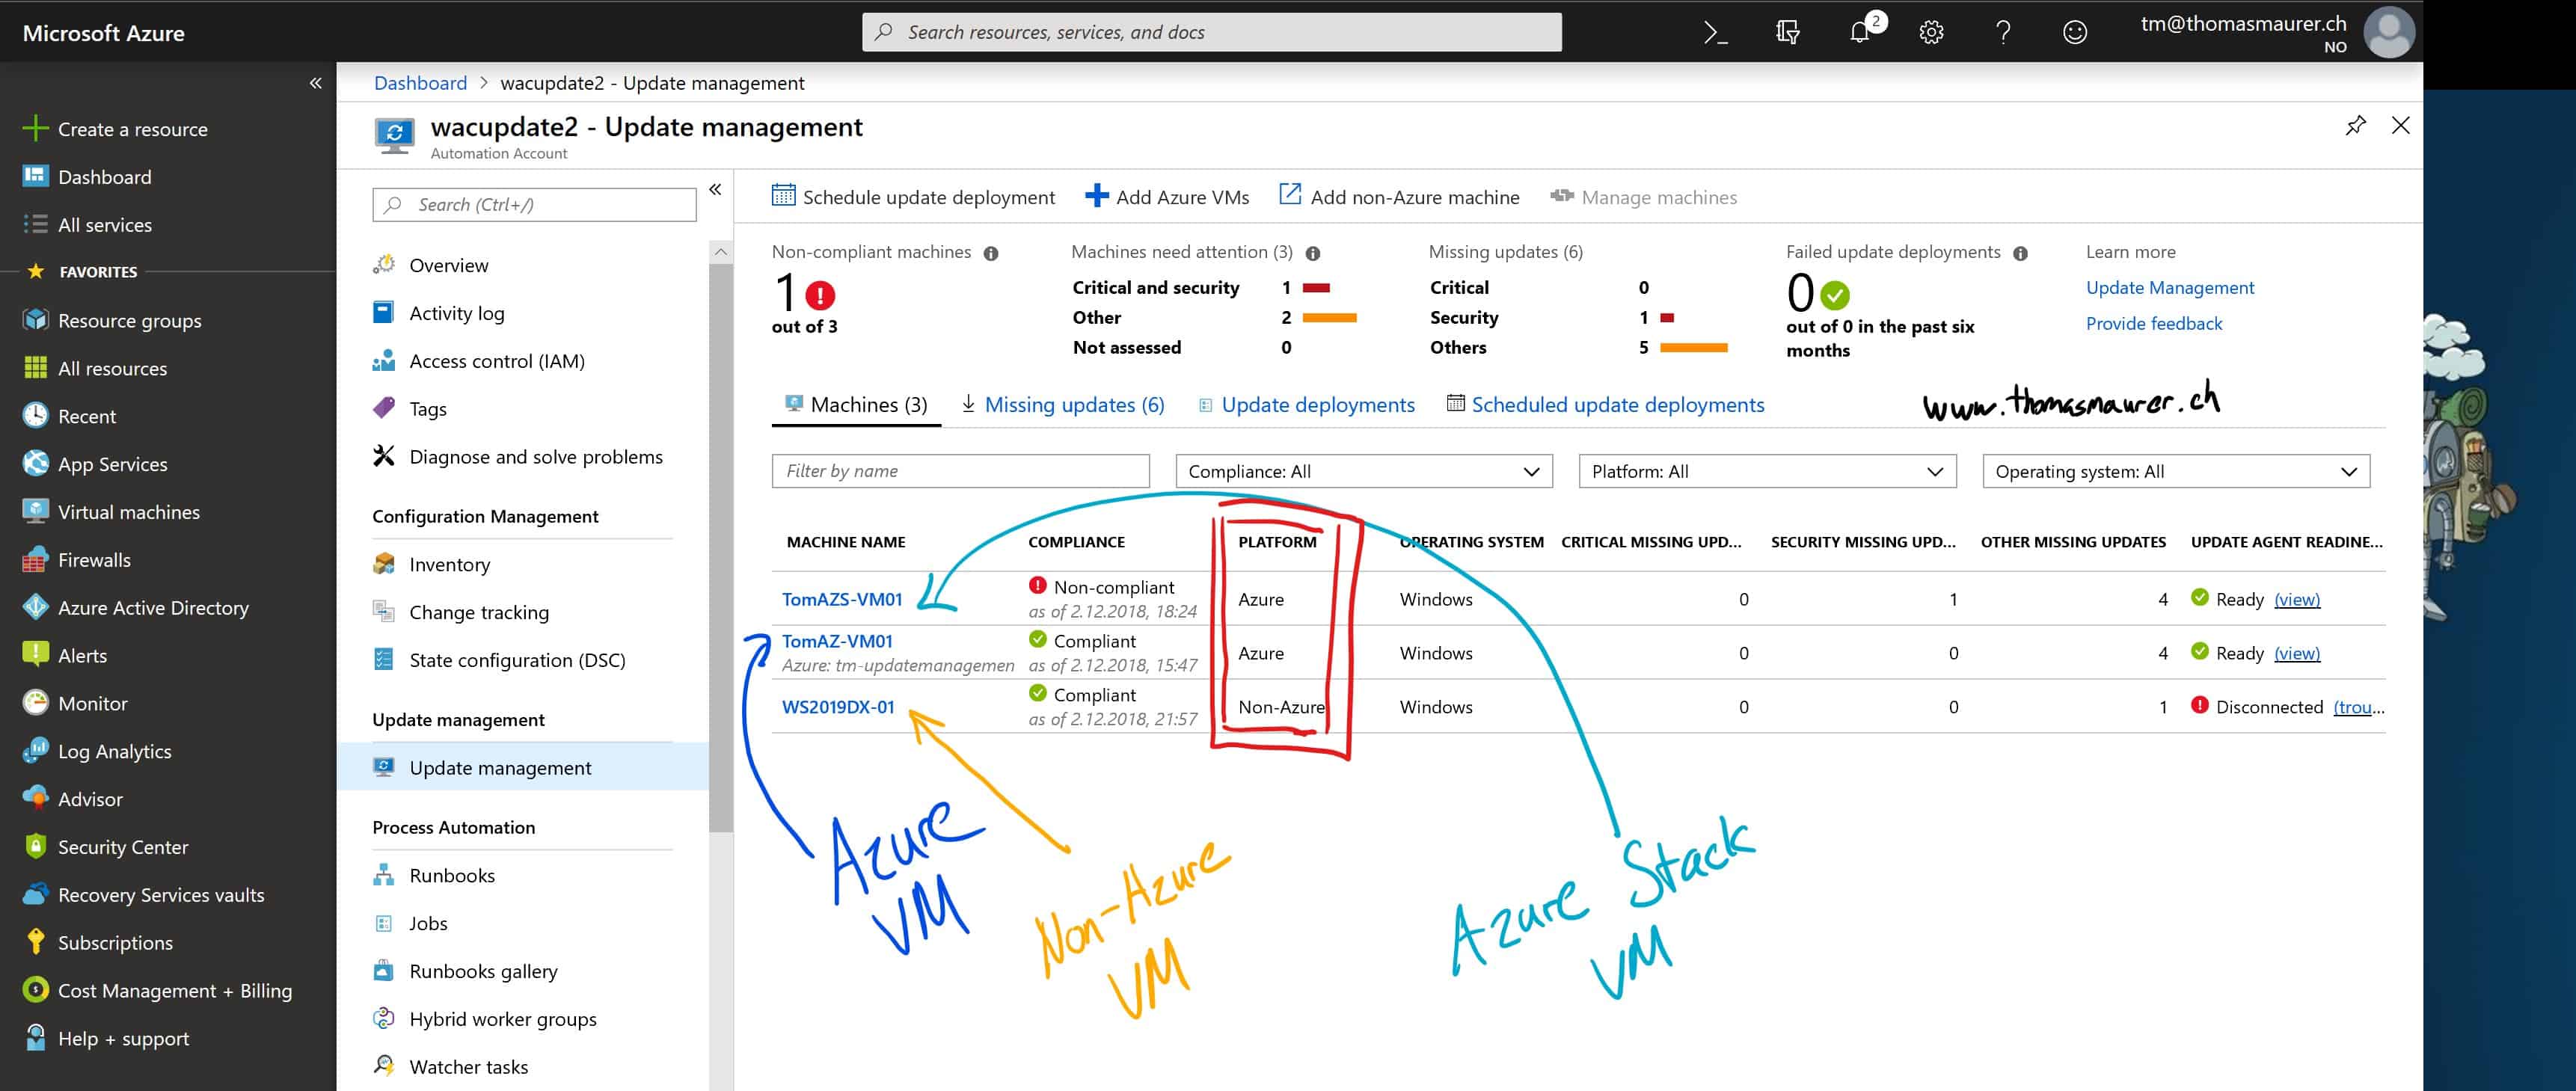Click the Filter by name field
Image resolution: width=2576 pixels, height=1091 pixels.
click(960, 472)
